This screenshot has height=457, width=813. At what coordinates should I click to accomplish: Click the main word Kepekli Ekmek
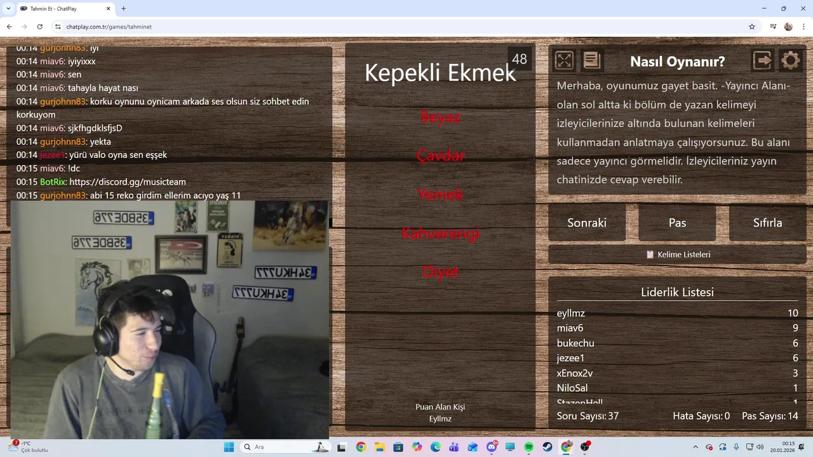click(440, 73)
